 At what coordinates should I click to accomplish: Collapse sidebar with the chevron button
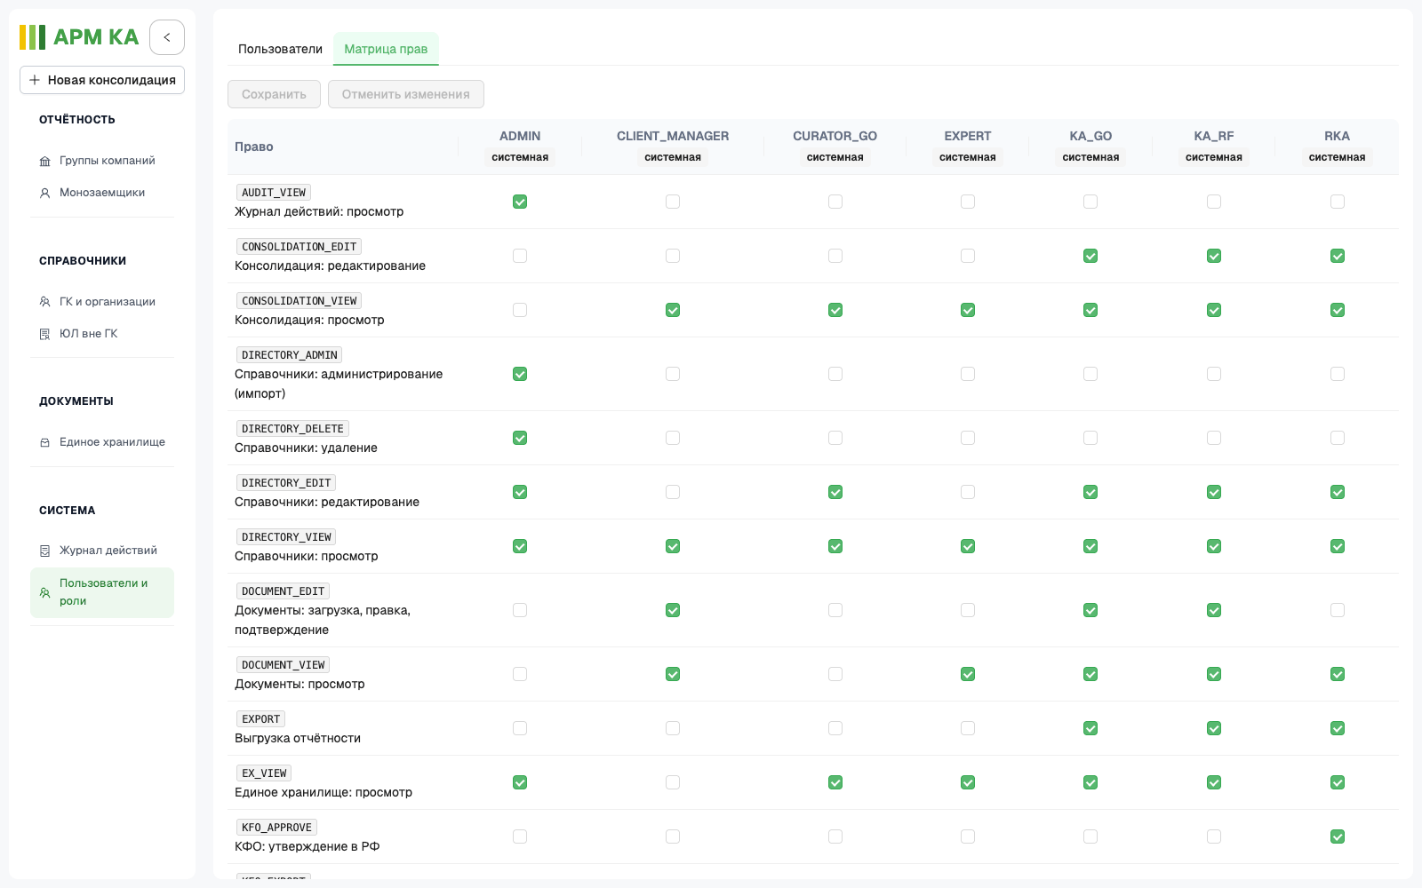coord(167,37)
